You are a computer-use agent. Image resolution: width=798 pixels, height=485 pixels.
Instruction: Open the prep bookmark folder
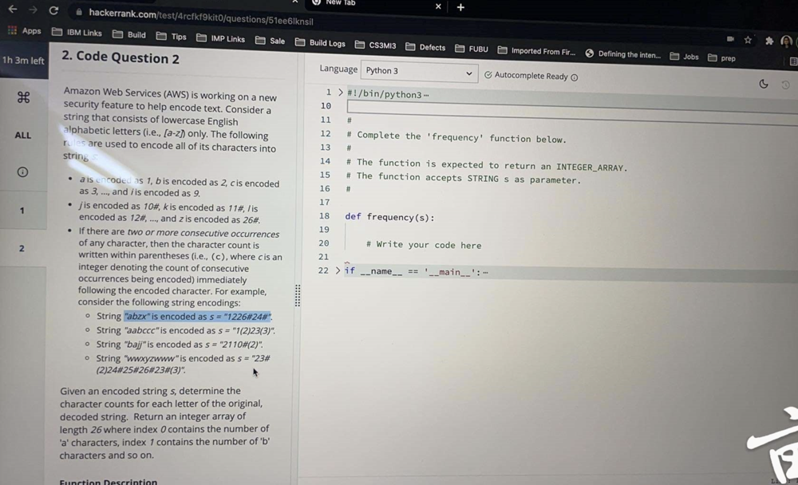click(x=721, y=58)
